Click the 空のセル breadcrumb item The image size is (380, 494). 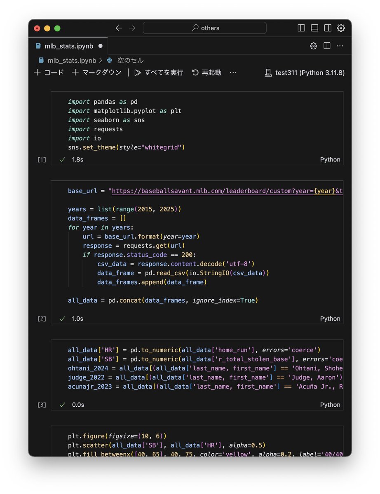coord(131,60)
